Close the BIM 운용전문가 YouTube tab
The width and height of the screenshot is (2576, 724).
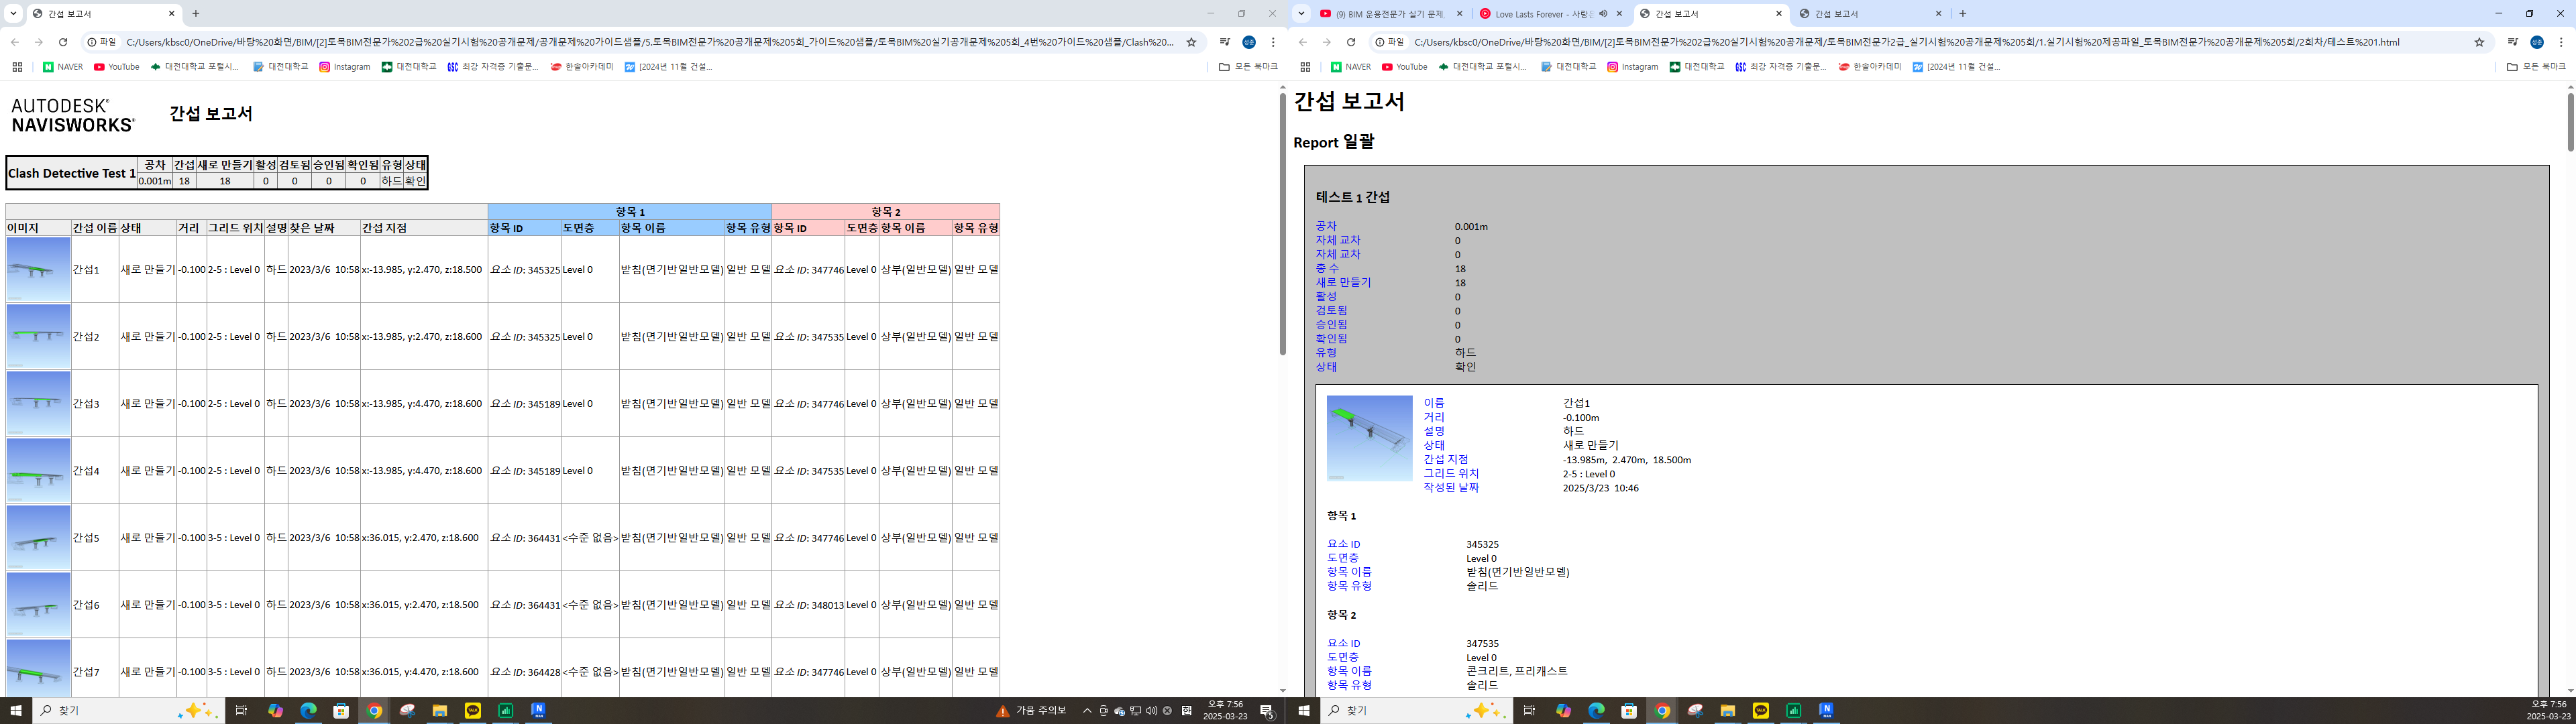1459,14
